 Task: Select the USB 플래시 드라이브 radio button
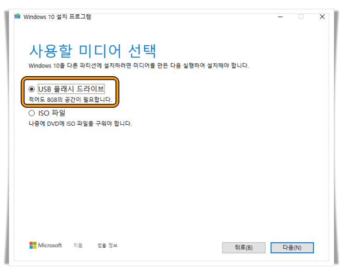(32, 89)
